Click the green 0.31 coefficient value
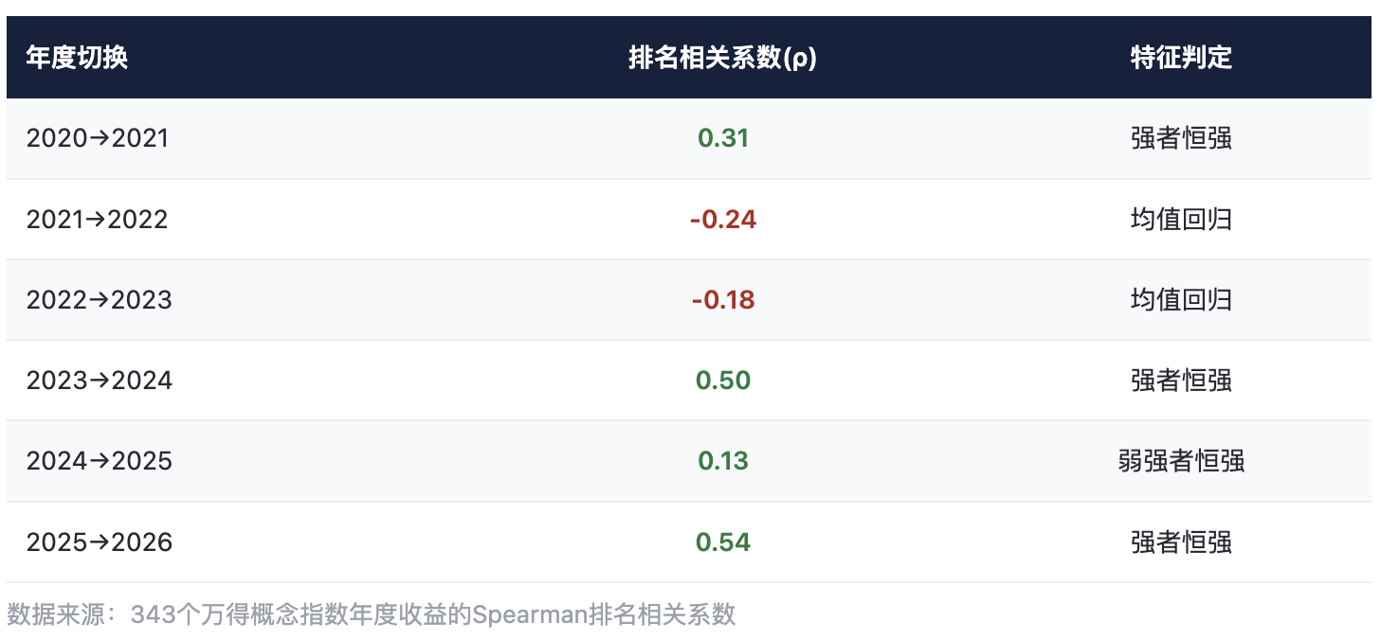The image size is (1399, 640). [x=723, y=138]
